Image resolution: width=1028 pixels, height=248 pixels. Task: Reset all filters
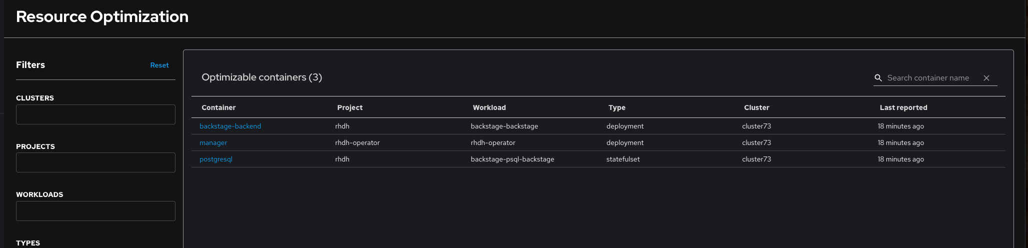coord(159,65)
